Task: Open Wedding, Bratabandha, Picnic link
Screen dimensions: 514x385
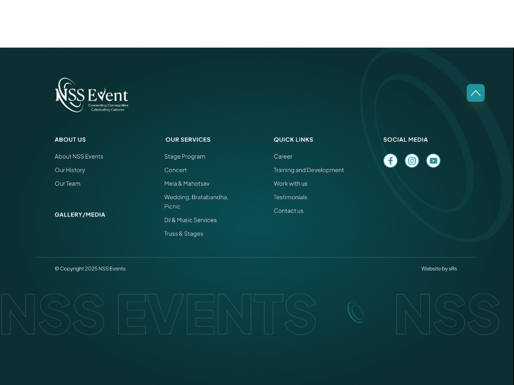Action: pyautogui.click(x=196, y=202)
